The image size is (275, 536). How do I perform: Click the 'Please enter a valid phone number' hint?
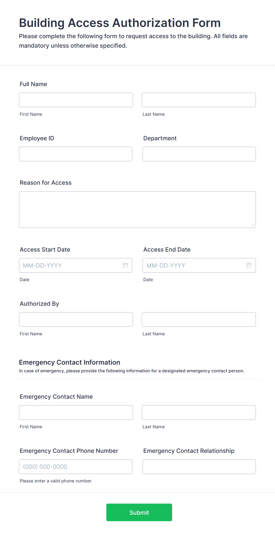pos(56,481)
